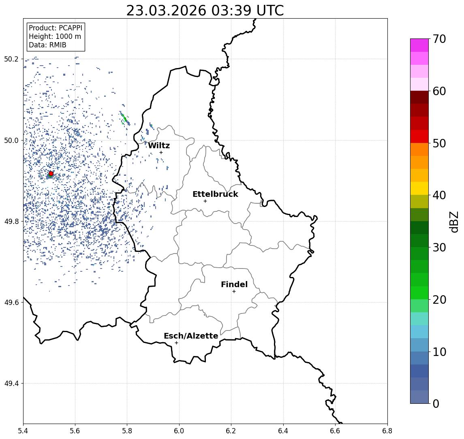Click the colorbar tick label 70
The height and width of the screenshot is (439, 464).
(439, 39)
